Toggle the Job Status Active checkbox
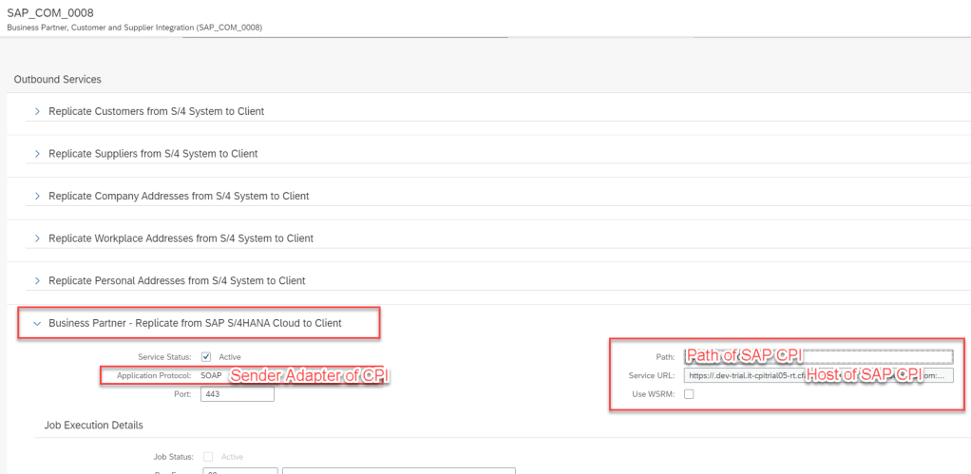 pos(208,457)
